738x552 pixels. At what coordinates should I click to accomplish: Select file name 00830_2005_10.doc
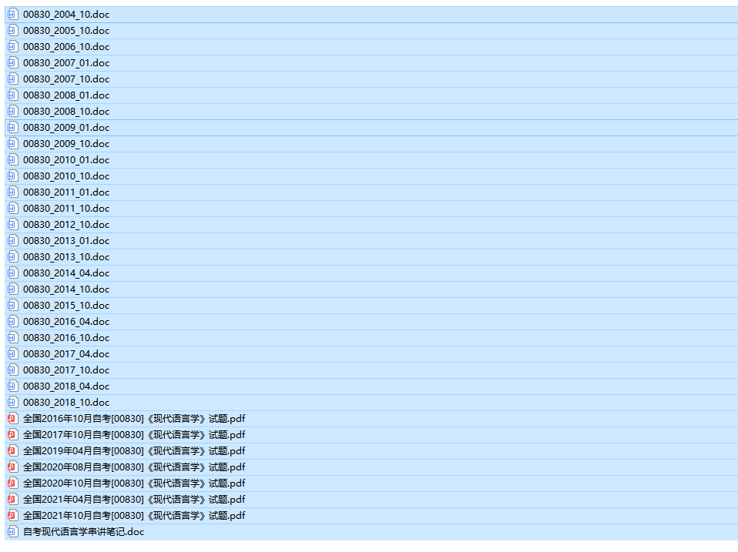point(66,31)
